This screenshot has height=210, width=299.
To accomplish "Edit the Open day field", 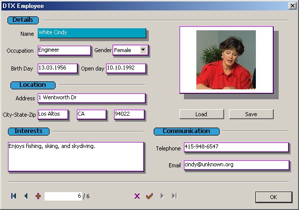I will 126,68.
